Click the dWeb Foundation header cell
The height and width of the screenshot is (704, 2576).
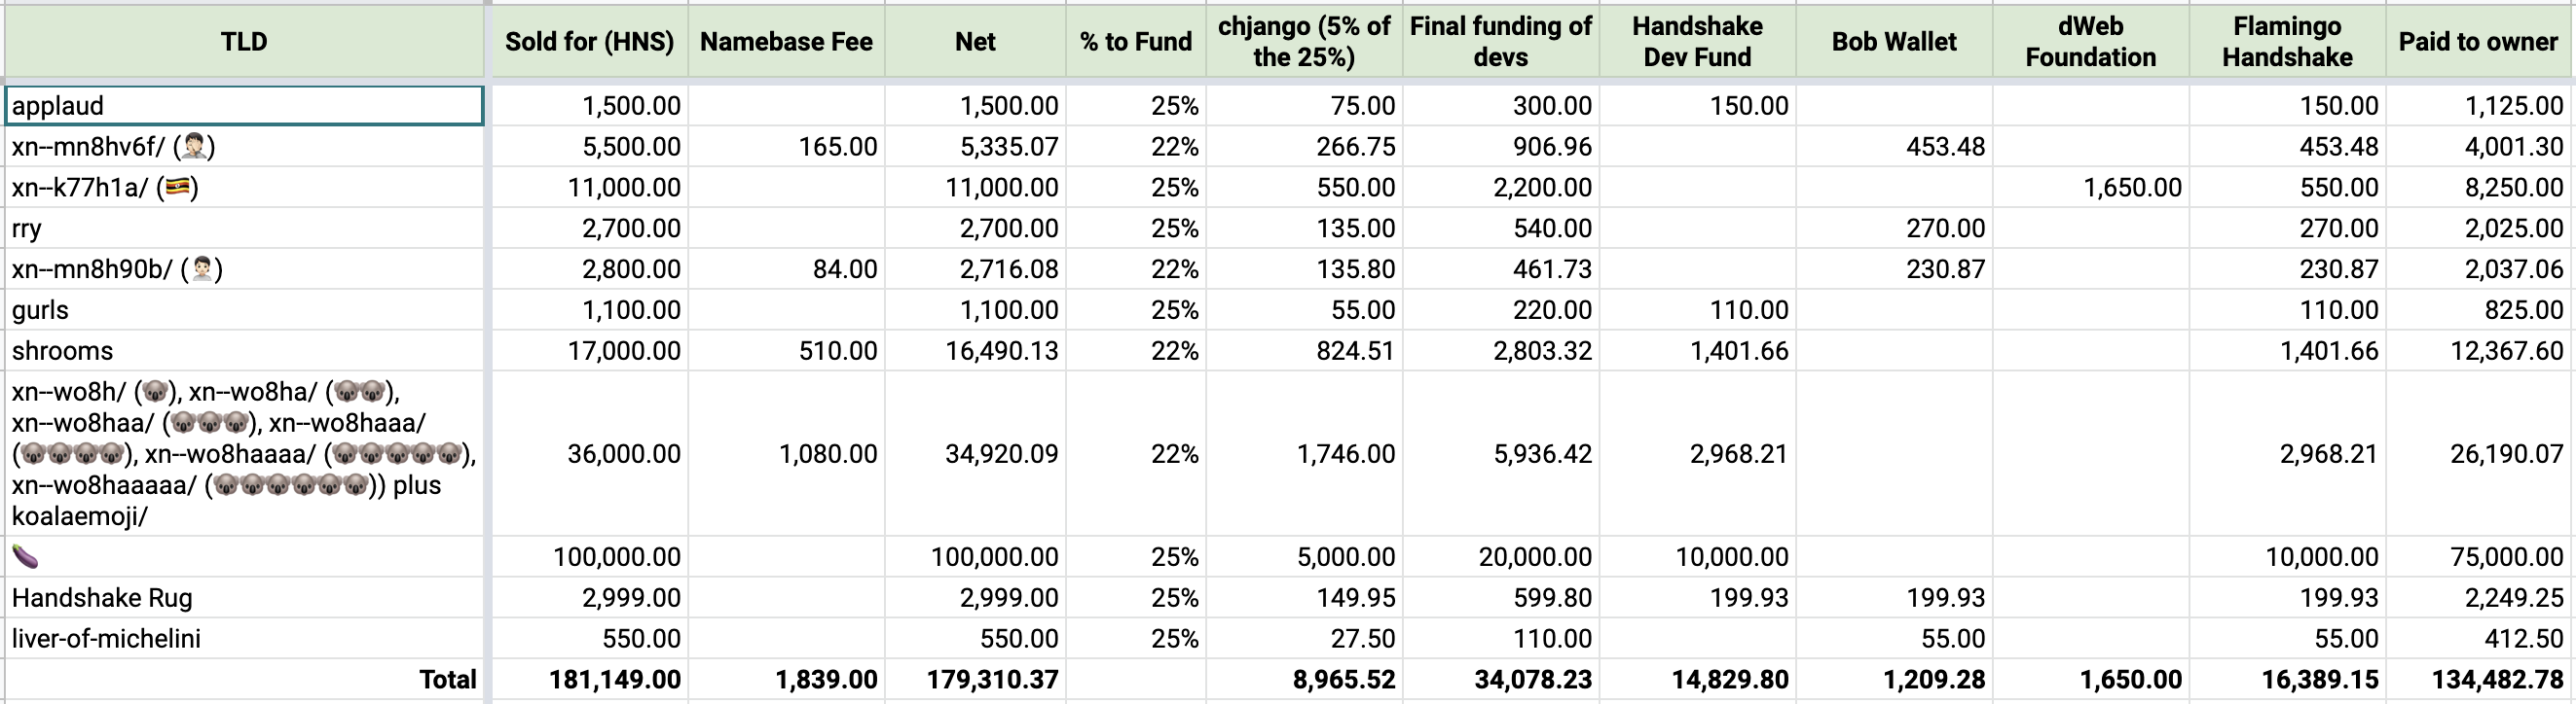(2090, 42)
